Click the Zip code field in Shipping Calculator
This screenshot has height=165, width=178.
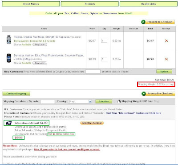tap(48, 101)
